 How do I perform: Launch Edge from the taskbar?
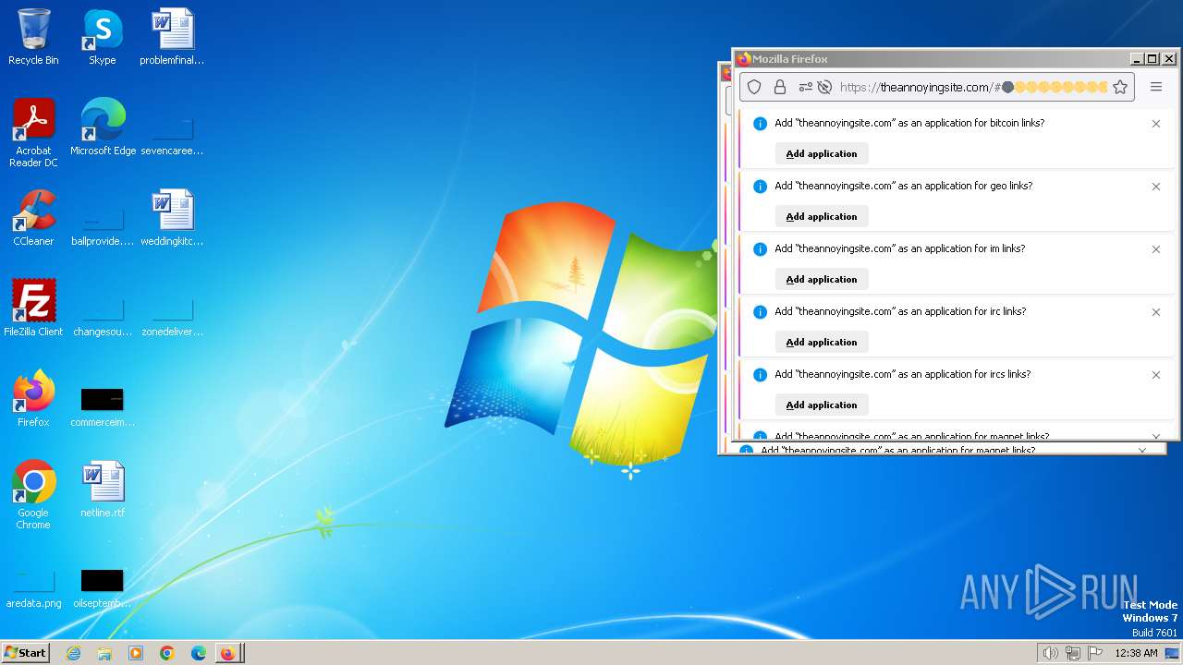point(199,653)
